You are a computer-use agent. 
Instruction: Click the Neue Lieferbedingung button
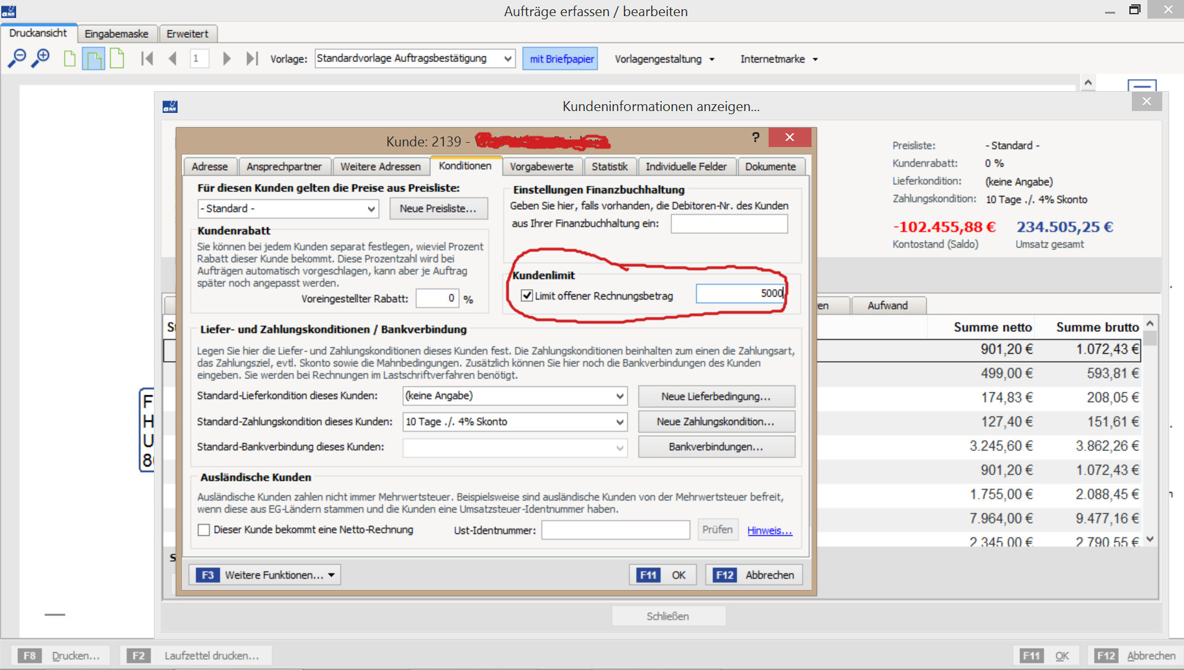[716, 396]
